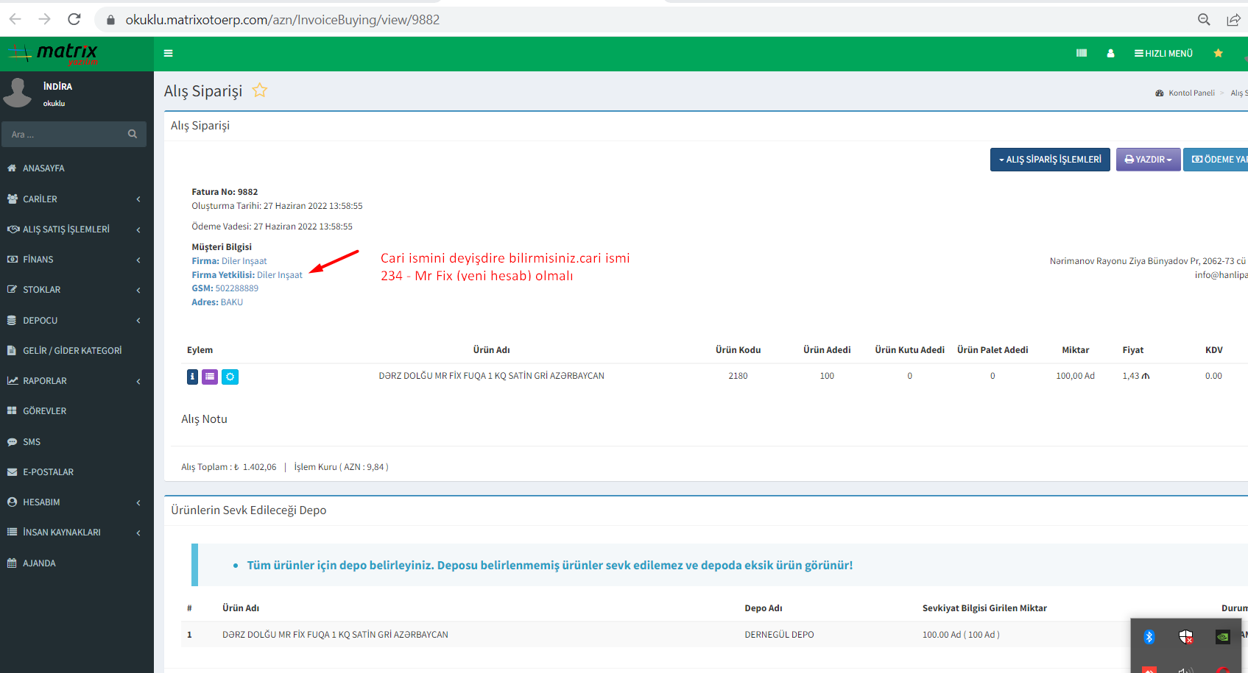Open the user profile icon in top bar

point(1110,53)
